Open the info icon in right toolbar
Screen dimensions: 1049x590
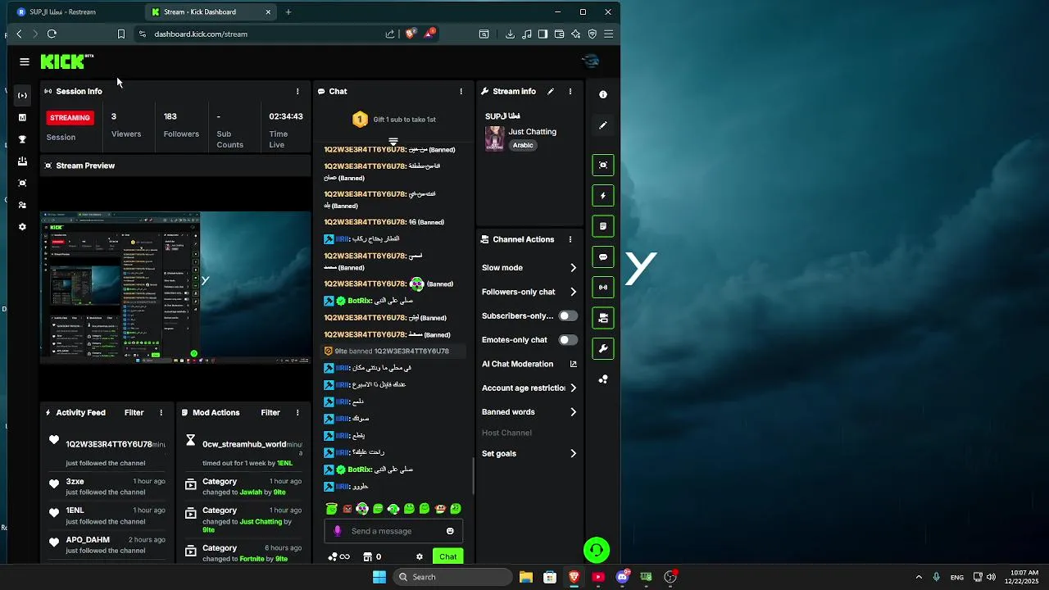point(603,95)
